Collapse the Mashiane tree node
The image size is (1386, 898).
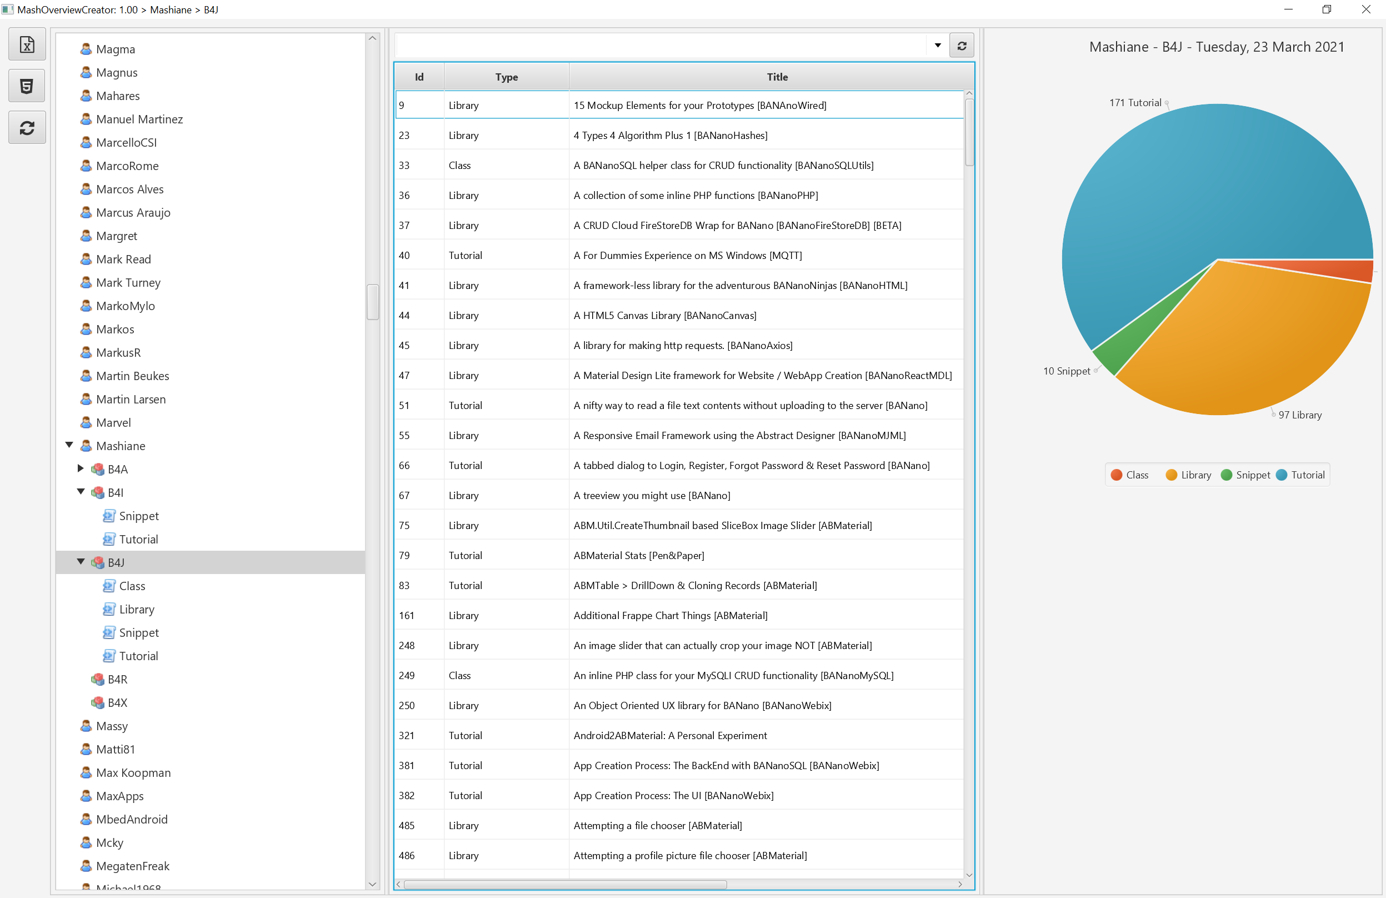click(x=69, y=445)
